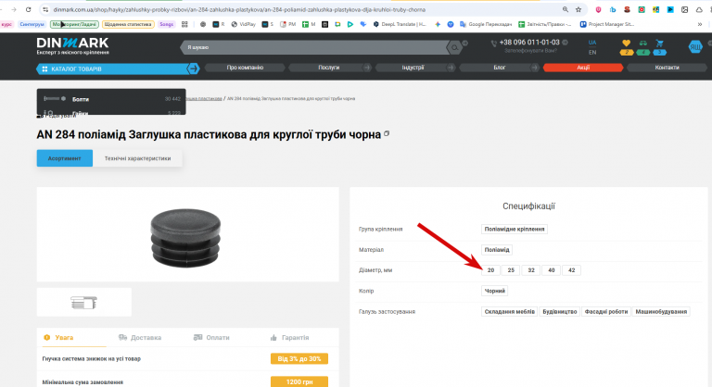The width and height of the screenshot is (712, 387).
Task: Open the 'Оплати' info tab
Action: tap(211, 338)
